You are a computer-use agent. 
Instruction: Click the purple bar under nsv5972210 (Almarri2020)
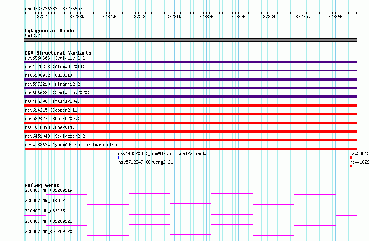click(191, 88)
